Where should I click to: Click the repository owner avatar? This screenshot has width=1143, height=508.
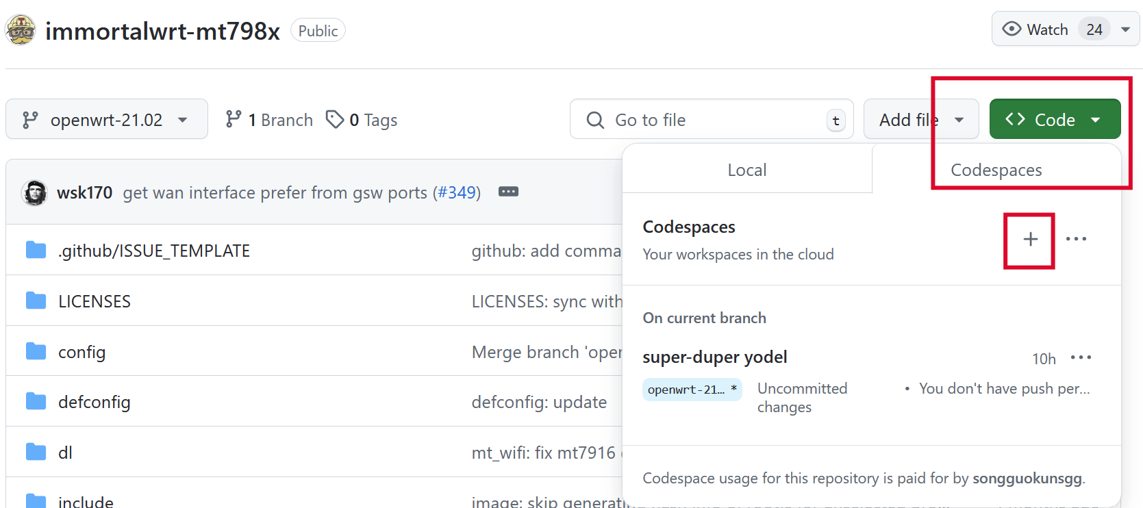click(21, 31)
